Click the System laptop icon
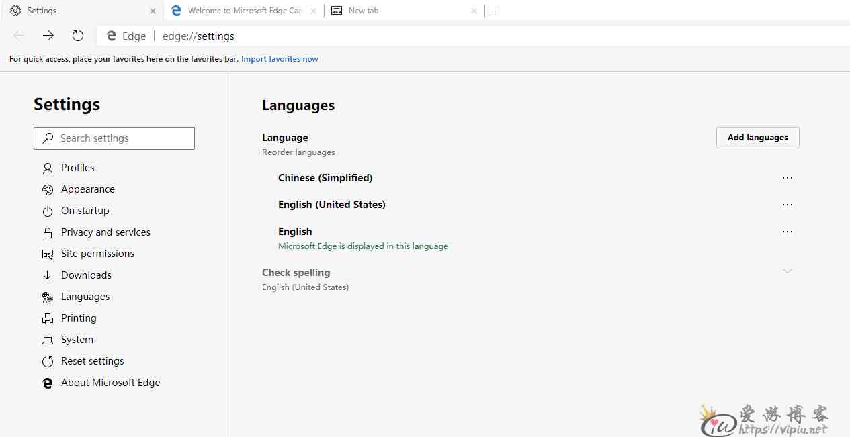 [48, 340]
